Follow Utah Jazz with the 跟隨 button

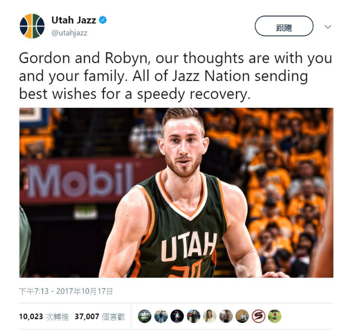pos(284,26)
